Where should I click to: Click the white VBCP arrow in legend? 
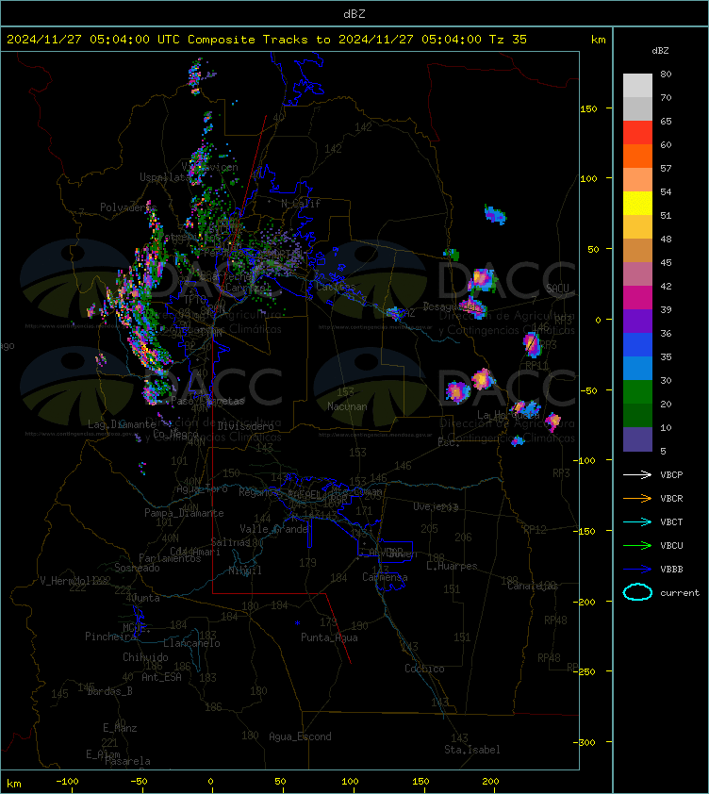point(637,474)
